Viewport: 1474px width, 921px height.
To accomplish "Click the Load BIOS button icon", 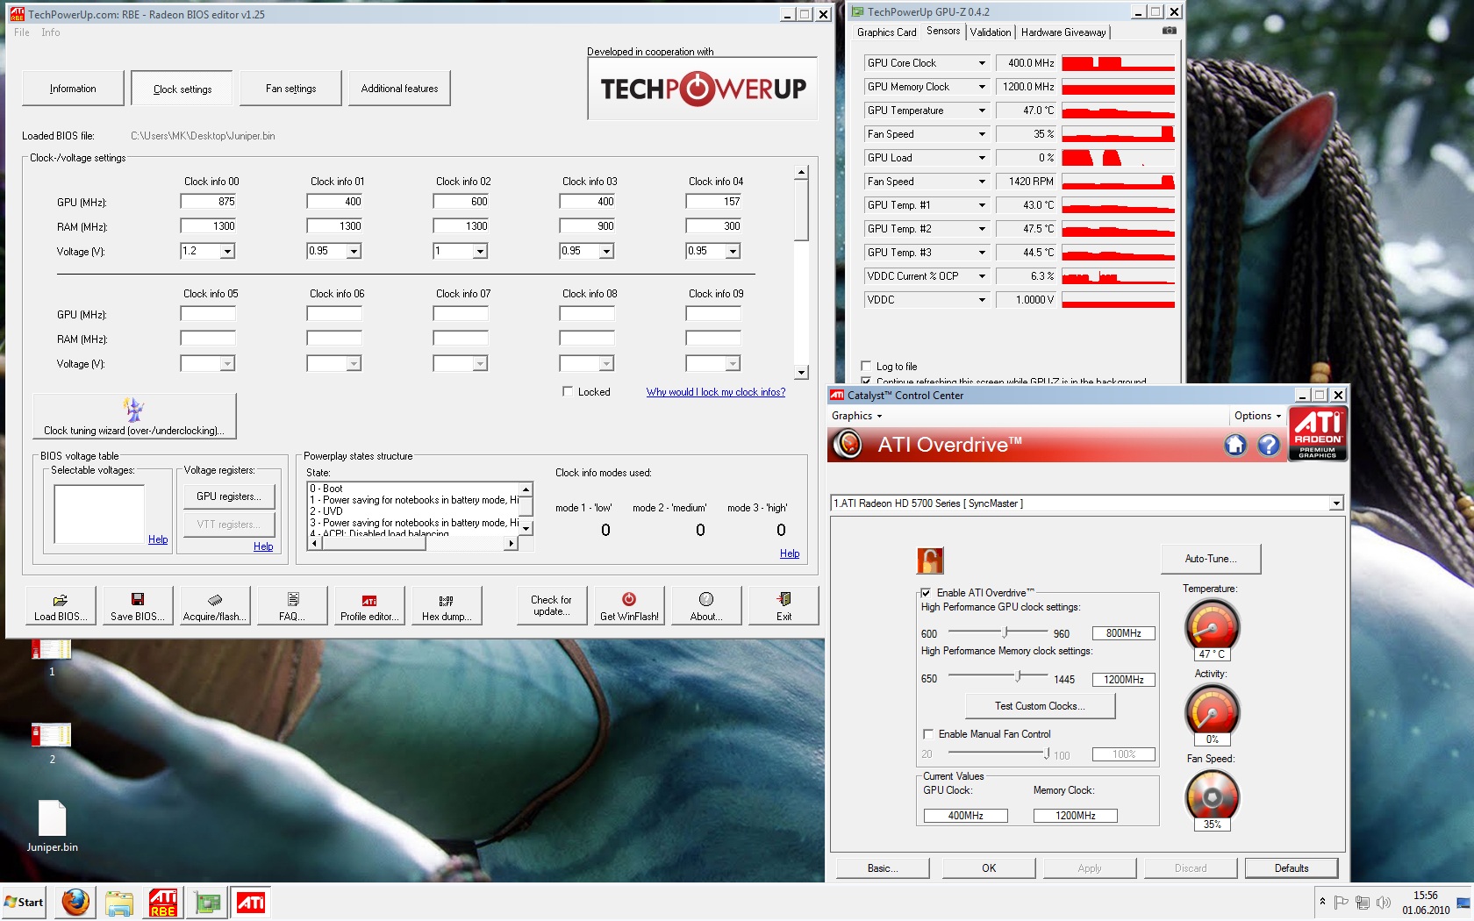I will (61, 605).
